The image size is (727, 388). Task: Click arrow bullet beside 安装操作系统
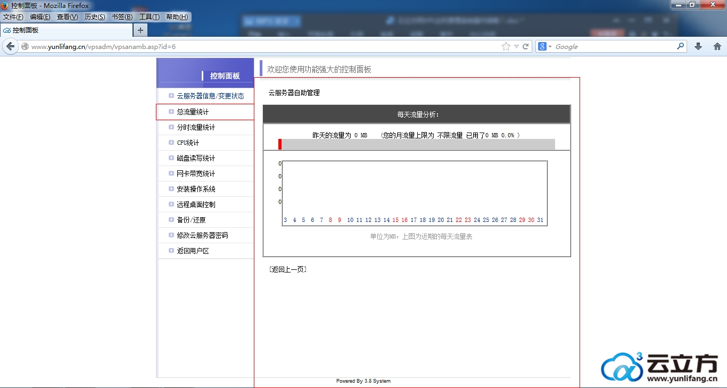[x=171, y=189]
